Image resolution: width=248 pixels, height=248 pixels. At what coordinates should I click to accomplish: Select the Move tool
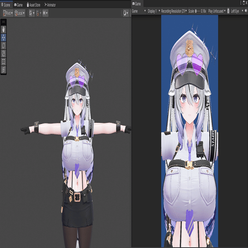tap(4, 37)
